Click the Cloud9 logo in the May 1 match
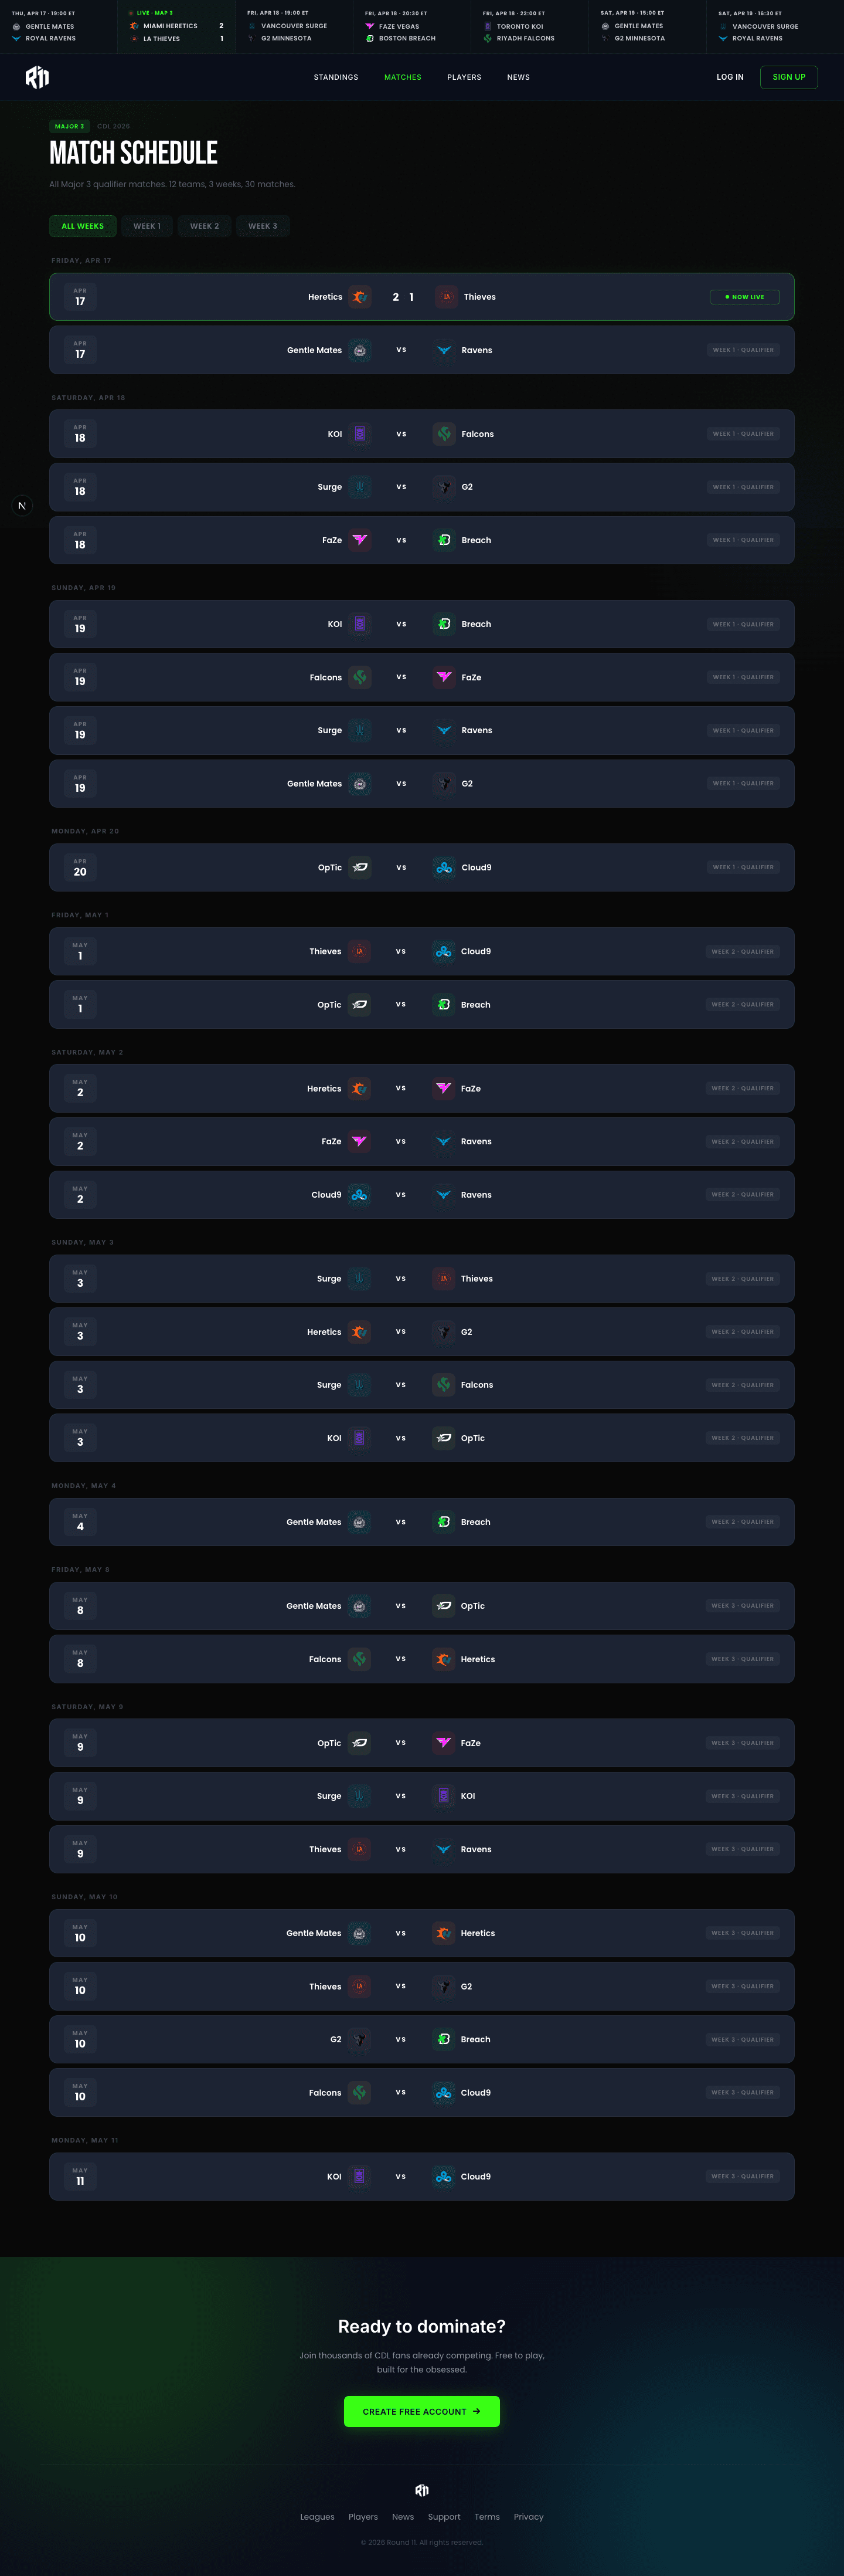The width and height of the screenshot is (844, 2576). click(444, 951)
